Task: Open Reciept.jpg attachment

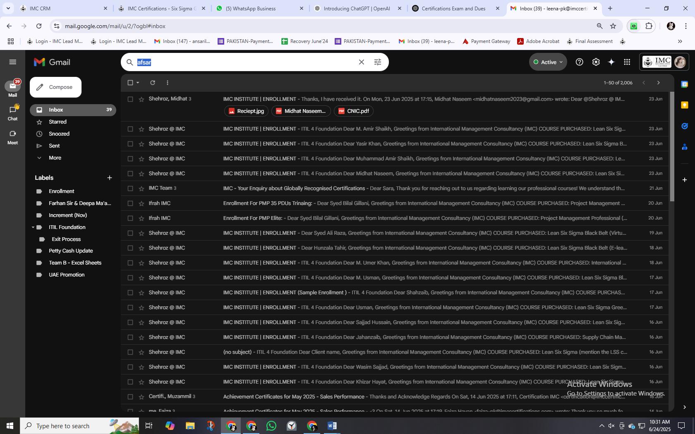Action: pyautogui.click(x=246, y=111)
